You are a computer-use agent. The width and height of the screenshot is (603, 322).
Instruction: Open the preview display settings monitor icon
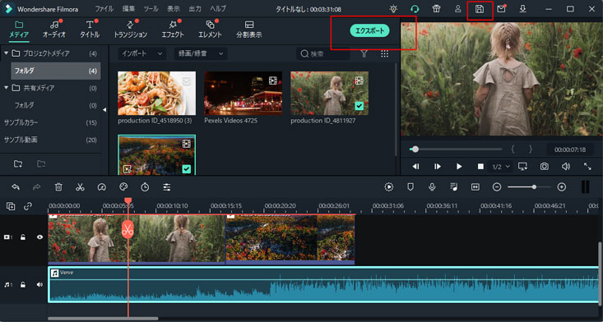pyautogui.click(x=522, y=166)
